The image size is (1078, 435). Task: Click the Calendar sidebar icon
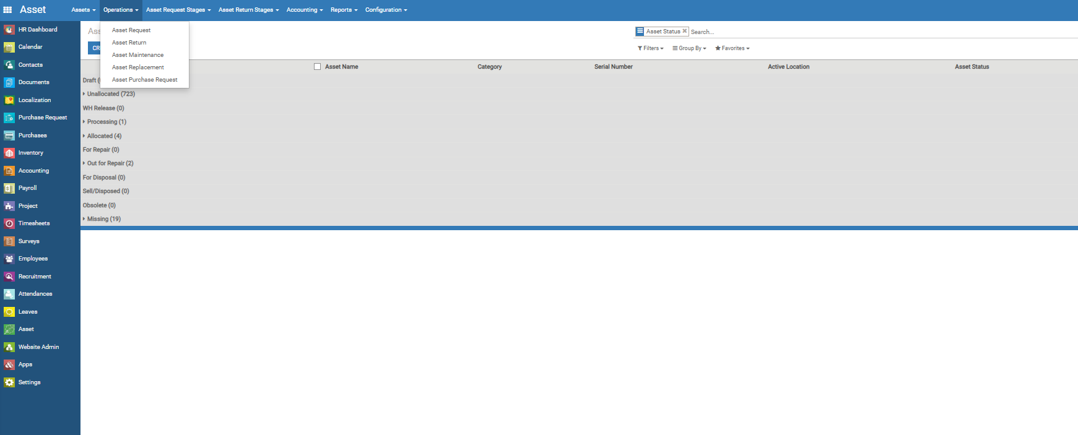(x=9, y=47)
